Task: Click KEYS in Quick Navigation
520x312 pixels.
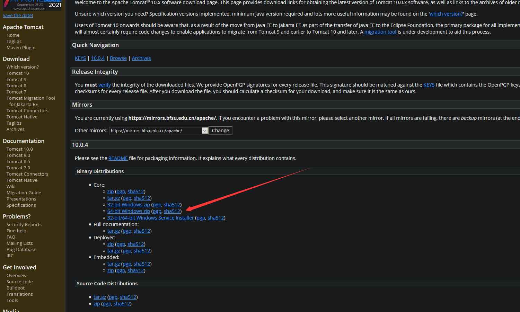Action: pyautogui.click(x=80, y=58)
